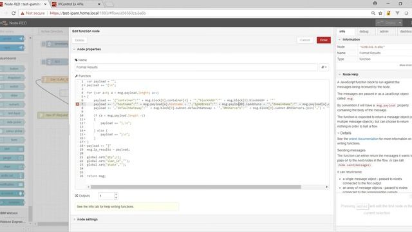This screenshot has width=412, height=232.
Task: Select the switch dashboard node in palette
Action: click(12, 86)
